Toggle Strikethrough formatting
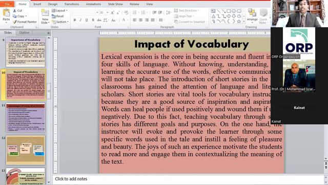 point(99,20)
